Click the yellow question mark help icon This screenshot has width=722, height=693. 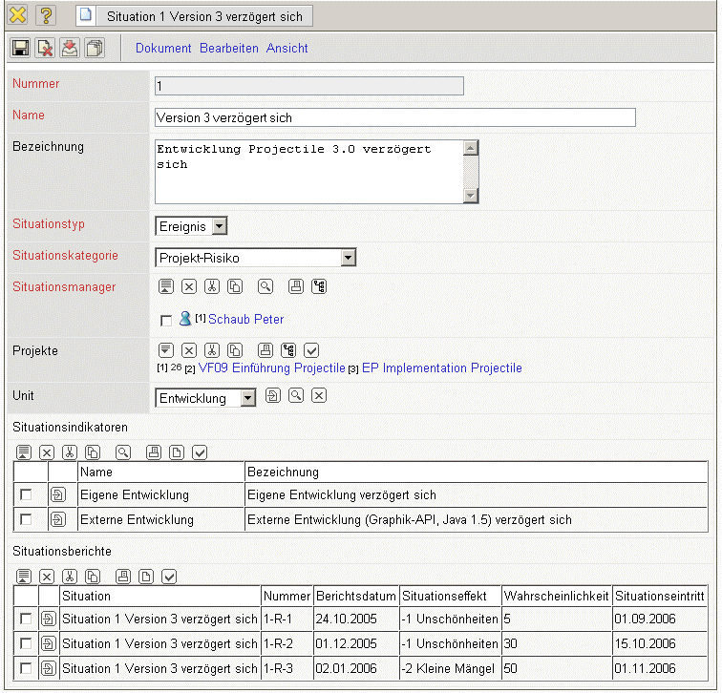click(x=46, y=15)
